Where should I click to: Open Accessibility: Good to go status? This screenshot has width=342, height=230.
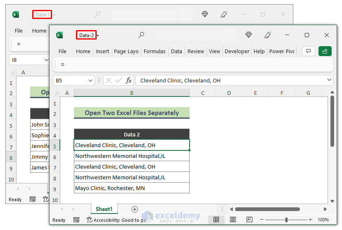pyautogui.click(x=116, y=220)
